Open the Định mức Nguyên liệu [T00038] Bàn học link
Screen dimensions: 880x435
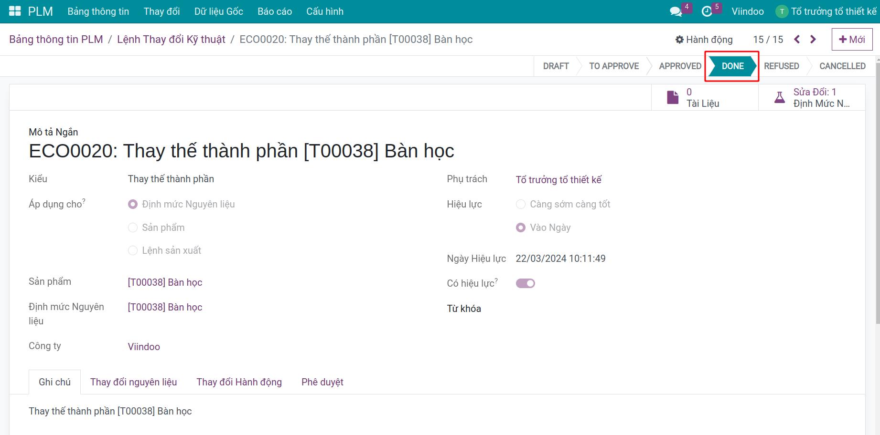(x=165, y=307)
